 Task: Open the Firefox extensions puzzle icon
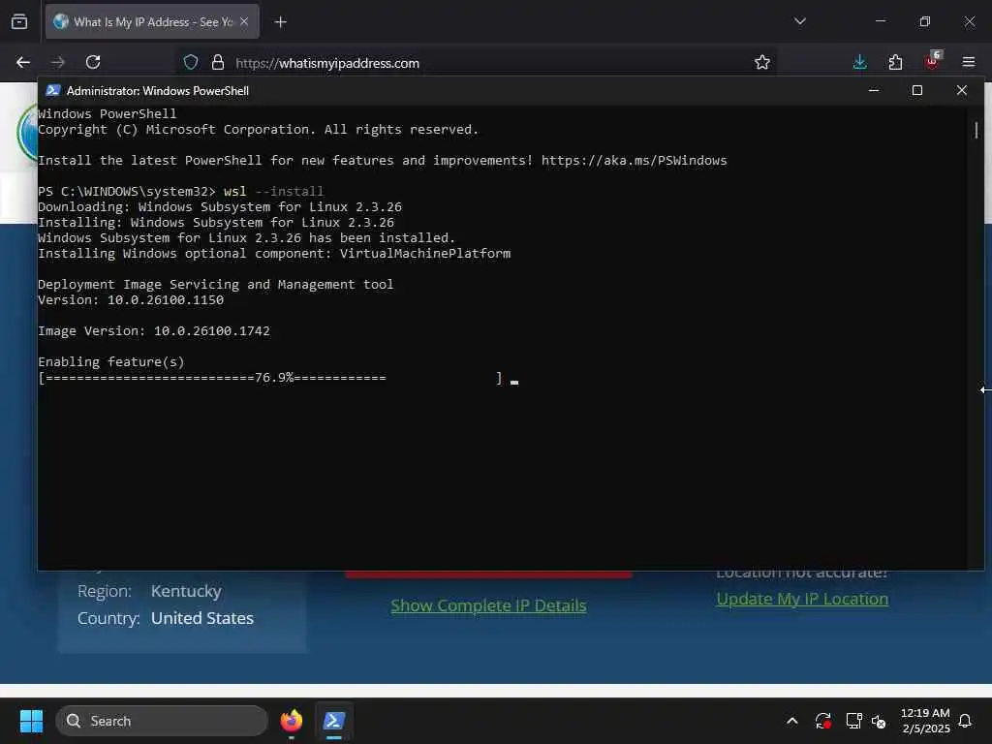pos(895,62)
